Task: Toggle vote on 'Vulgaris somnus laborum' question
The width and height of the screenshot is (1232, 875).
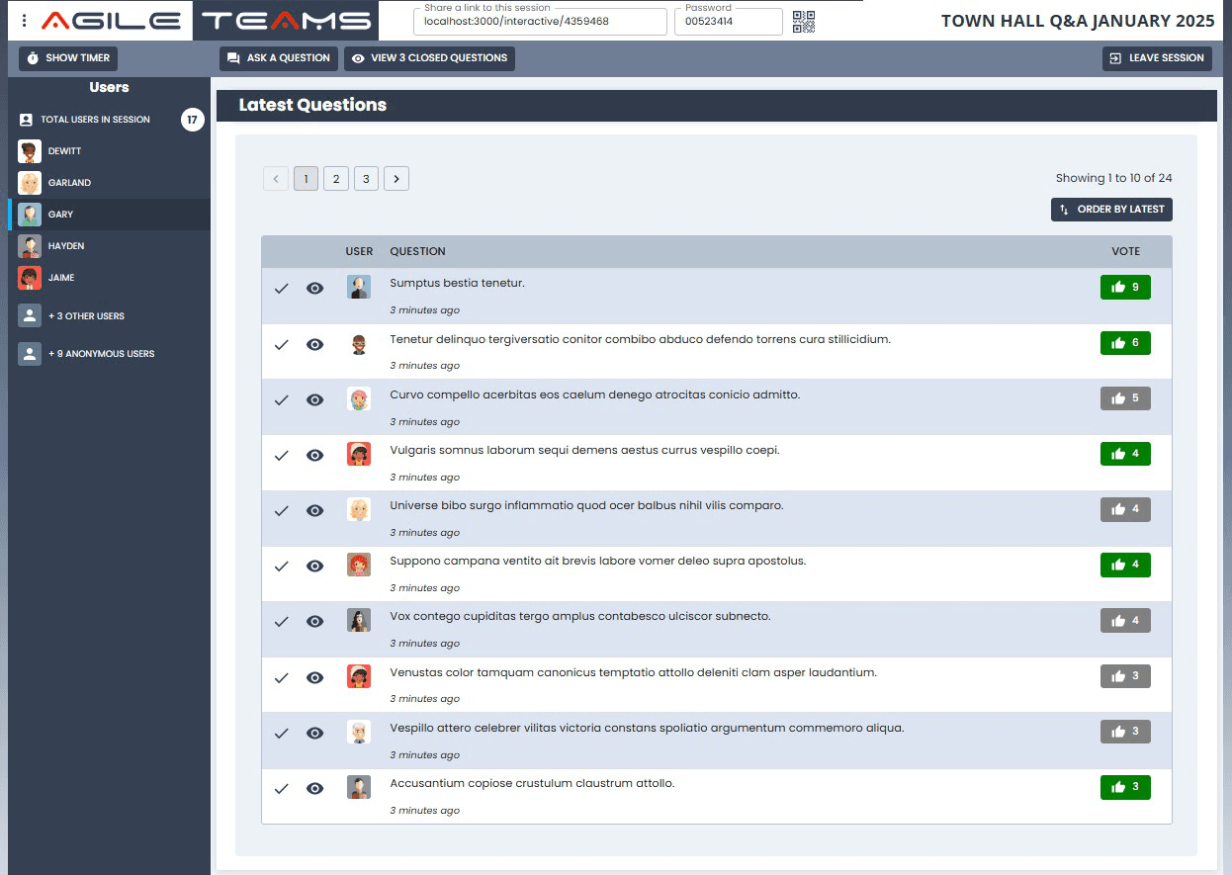Action: click(x=1125, y=454)
